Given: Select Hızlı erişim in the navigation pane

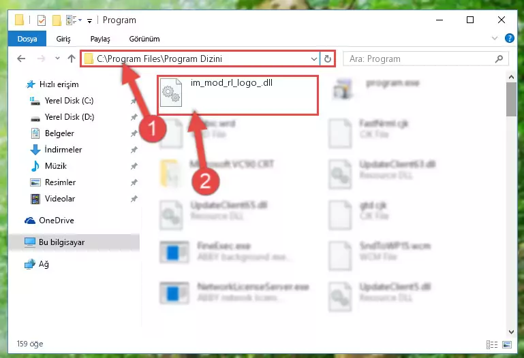Looking at the screenshot, I should (59, 84).
